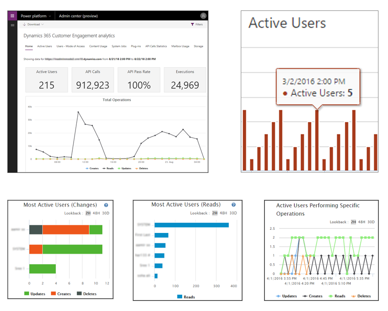Select 2H lookback in Changes chart
This screenshot has height=311, width=388.
[88, 213]
